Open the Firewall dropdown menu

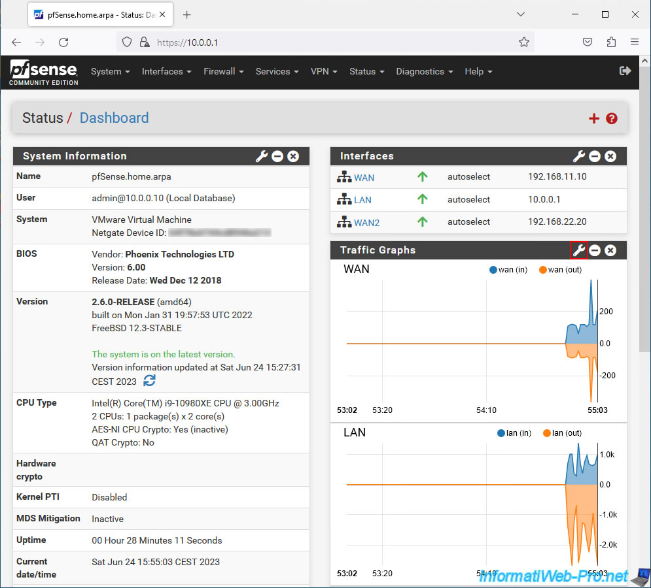pyautogui.click(x=223, y=71)
